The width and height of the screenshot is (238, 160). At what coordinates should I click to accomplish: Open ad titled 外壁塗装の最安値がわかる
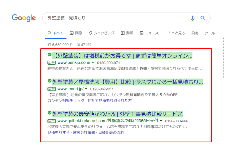(117, 114)
